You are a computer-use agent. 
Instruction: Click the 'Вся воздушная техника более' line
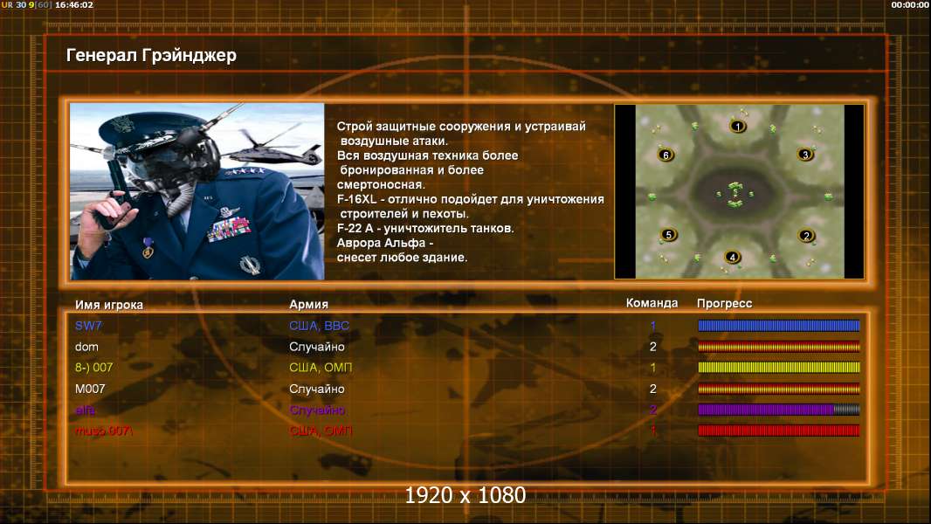pos(427,155)
